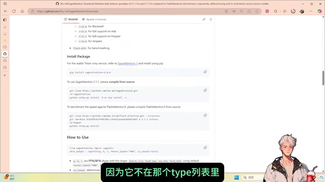
Task: Copy the How to Use code snippet
Action: 205,148
